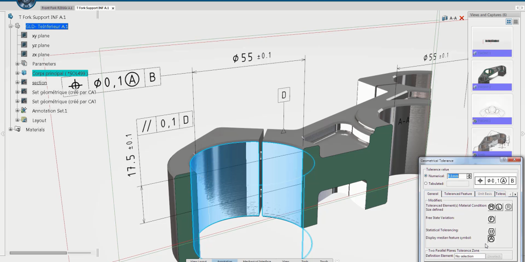The image size is (525, 262).
Task: Click the yz plane icon in tree
Action: [24, 45]
